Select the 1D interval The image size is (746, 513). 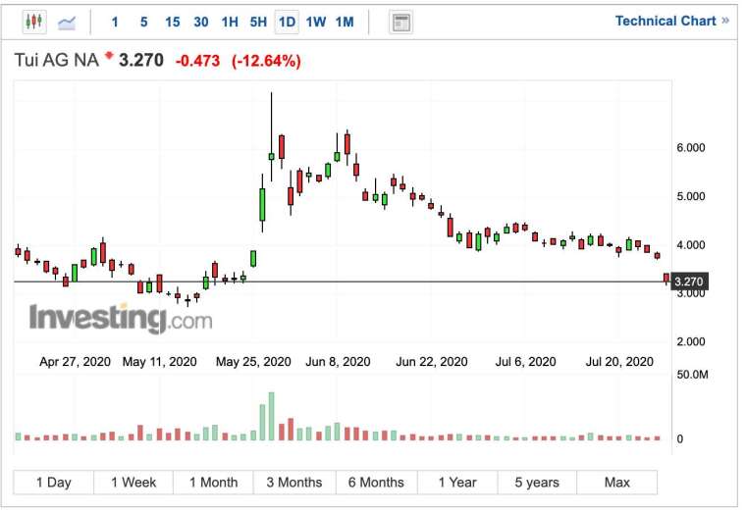coord(287,22)
